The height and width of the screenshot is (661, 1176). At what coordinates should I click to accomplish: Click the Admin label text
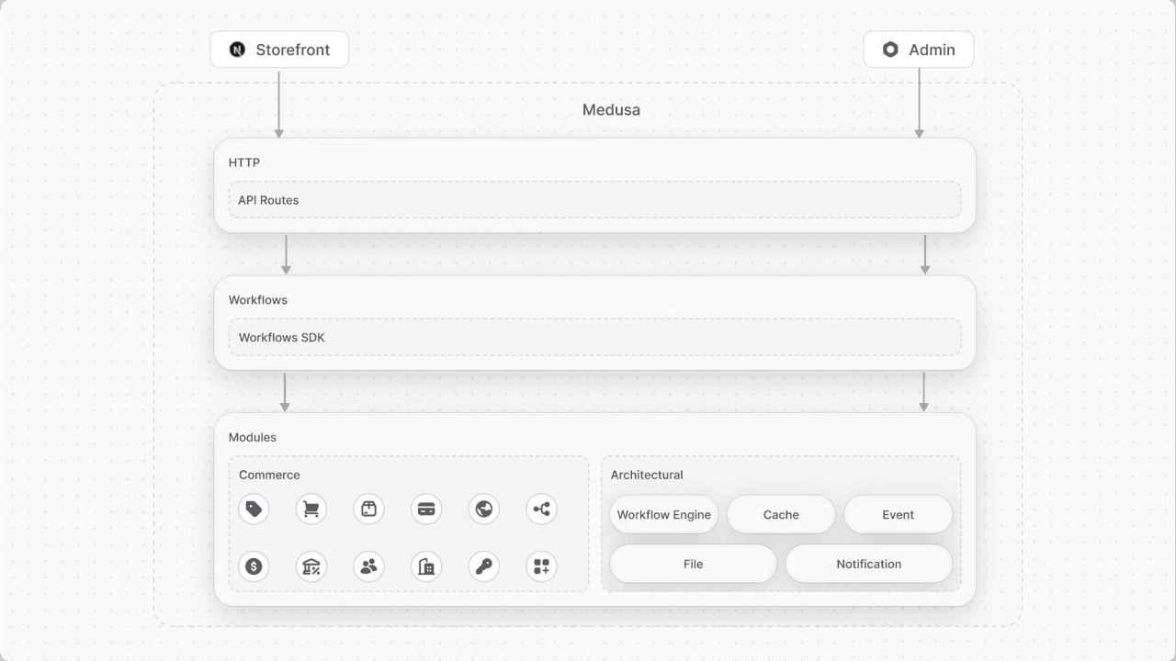[933, 50]
